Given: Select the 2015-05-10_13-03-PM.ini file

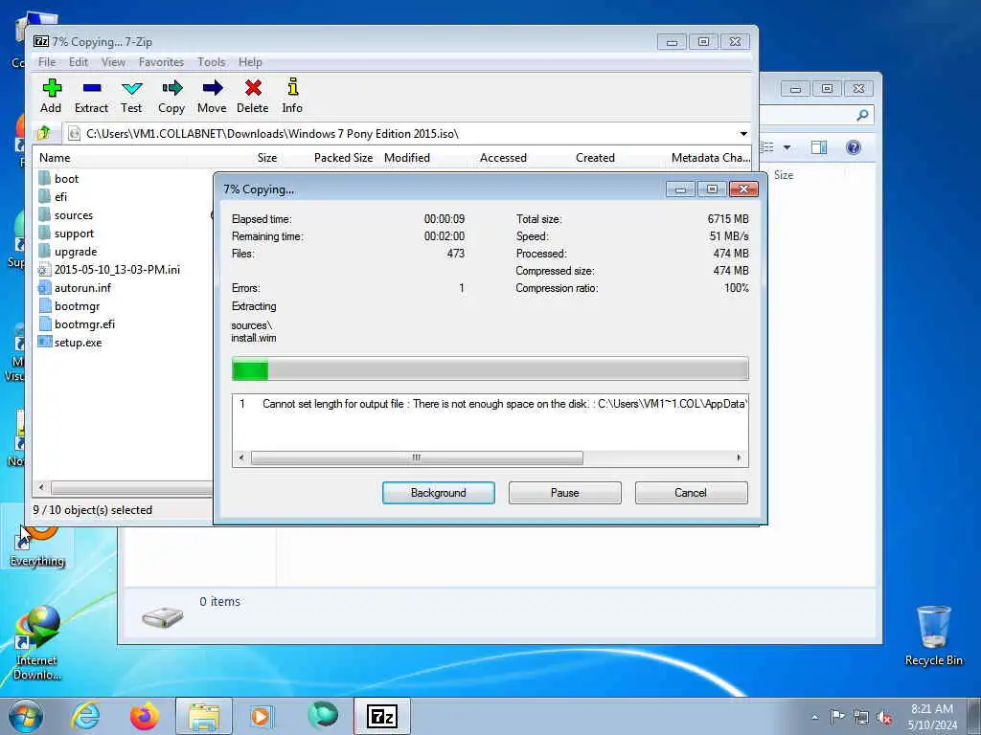Looking at the screenshot, I should [109, 269].
